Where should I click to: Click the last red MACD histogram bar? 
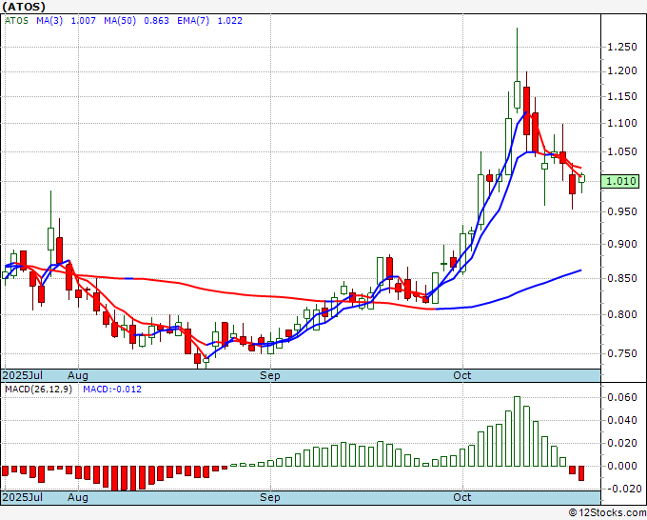(581, 473)
